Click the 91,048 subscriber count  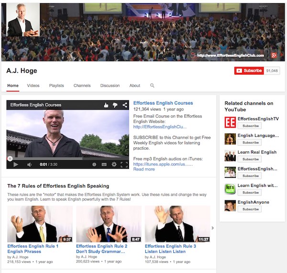pos(272,71)
